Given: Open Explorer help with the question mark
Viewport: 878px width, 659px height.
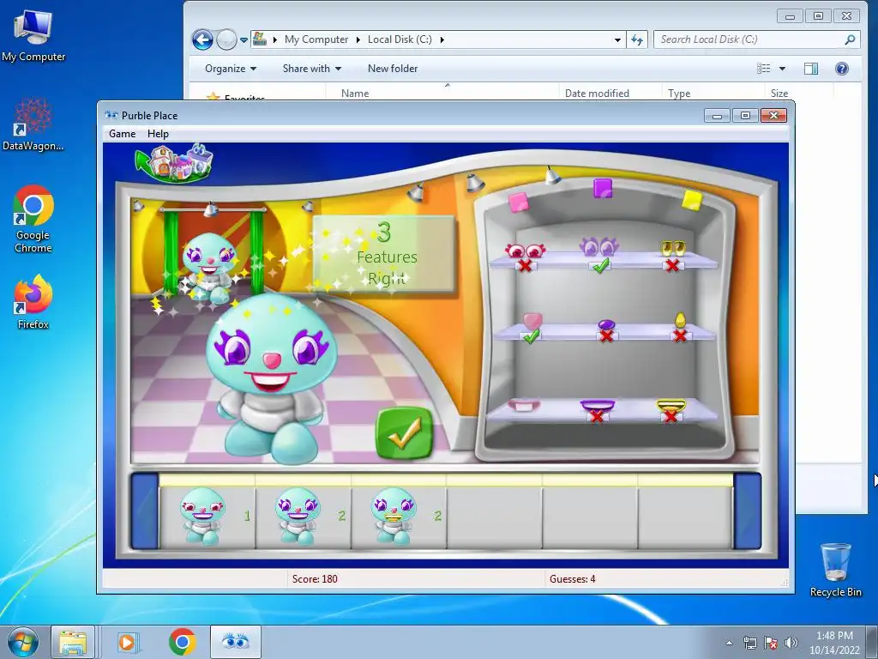Looking at the screenshot, I should (842, 69).
